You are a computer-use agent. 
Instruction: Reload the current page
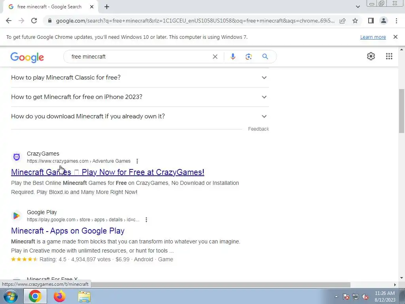(x=34, y=21)
